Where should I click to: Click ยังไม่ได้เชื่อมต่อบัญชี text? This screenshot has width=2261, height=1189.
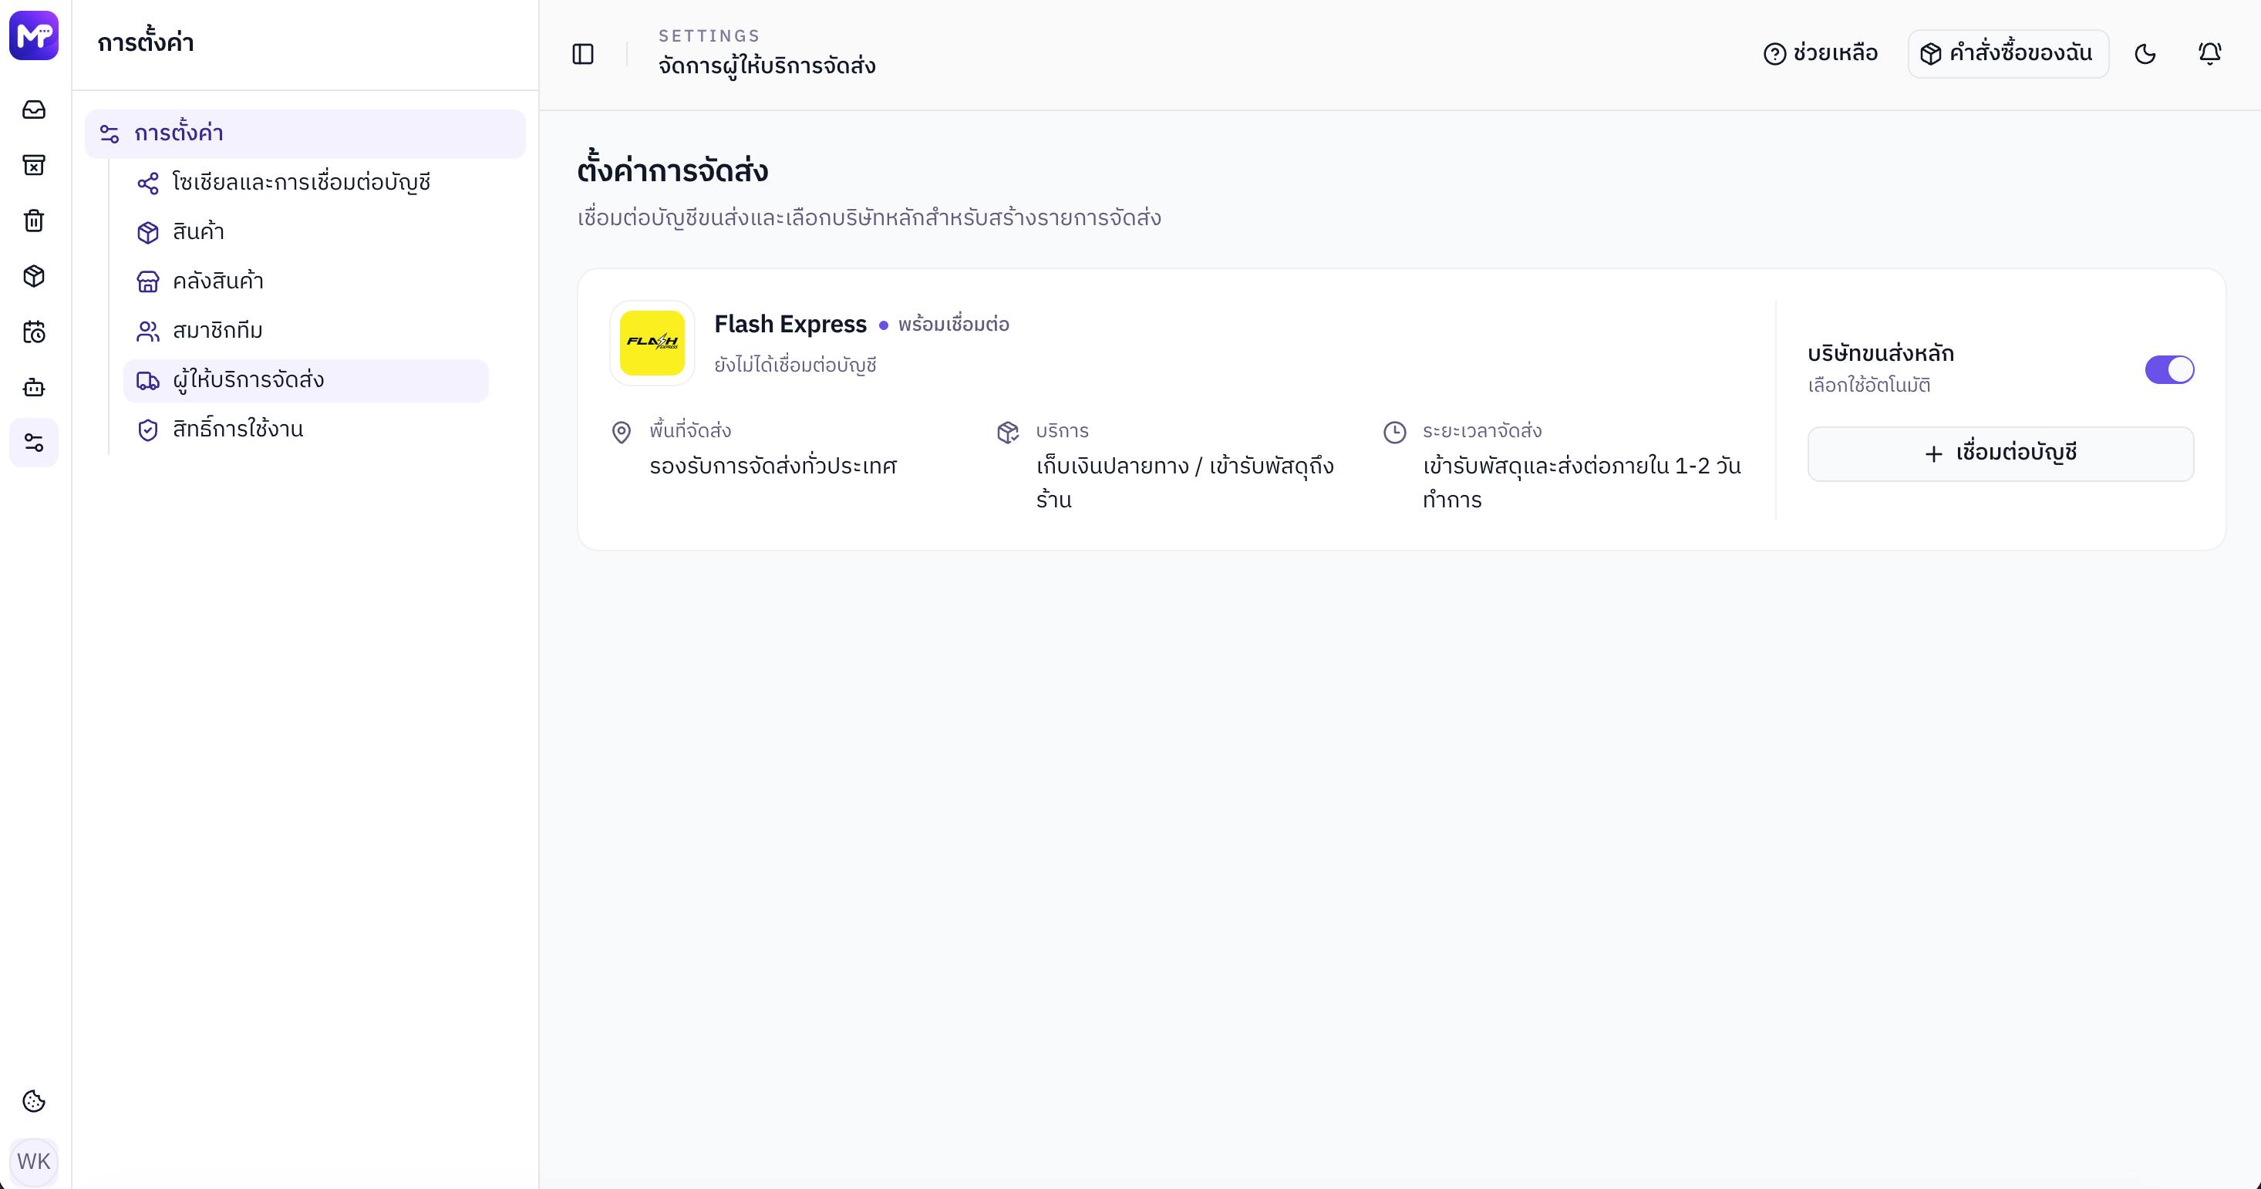[795, 365]
